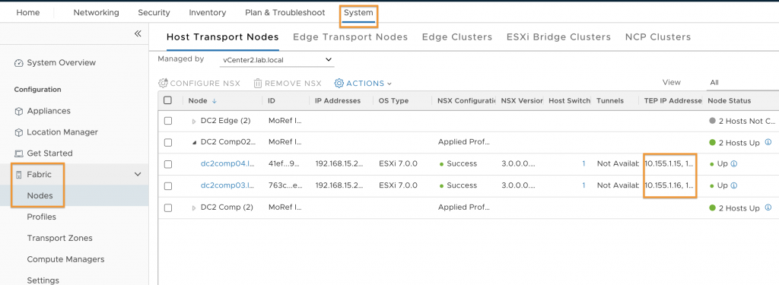This screenshot has width=779, height=285.
Task: Sort by Node column arrow
Action: pos(214,101)
